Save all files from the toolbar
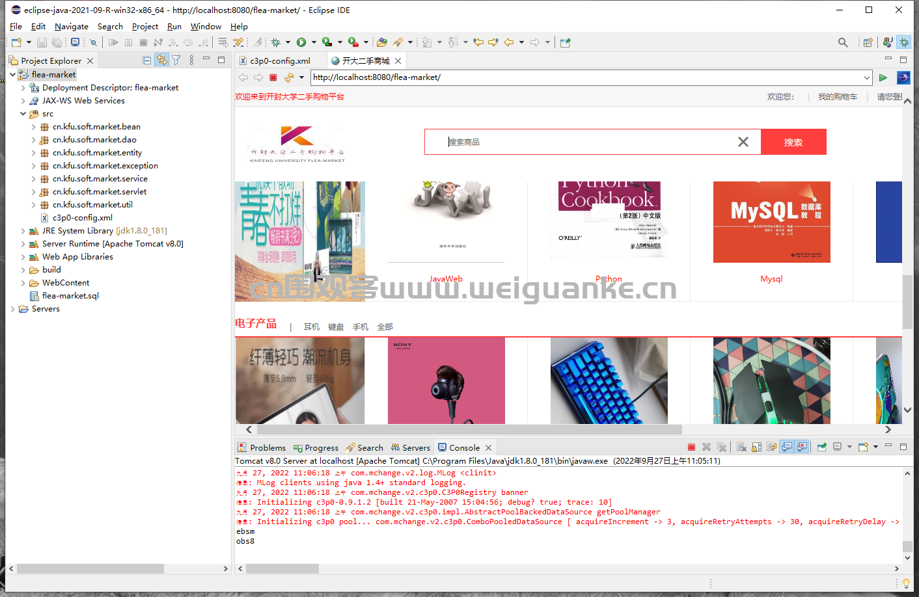Screen dimensions: 919x597 tap(57, 42)
